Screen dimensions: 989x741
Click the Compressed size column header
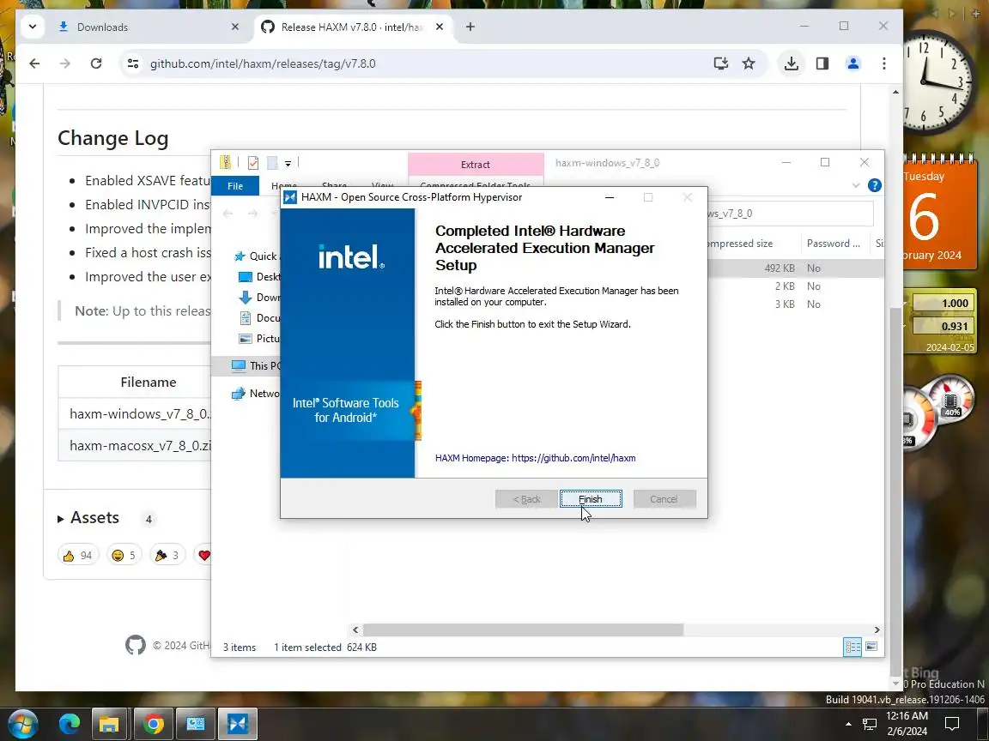[754, 244]
